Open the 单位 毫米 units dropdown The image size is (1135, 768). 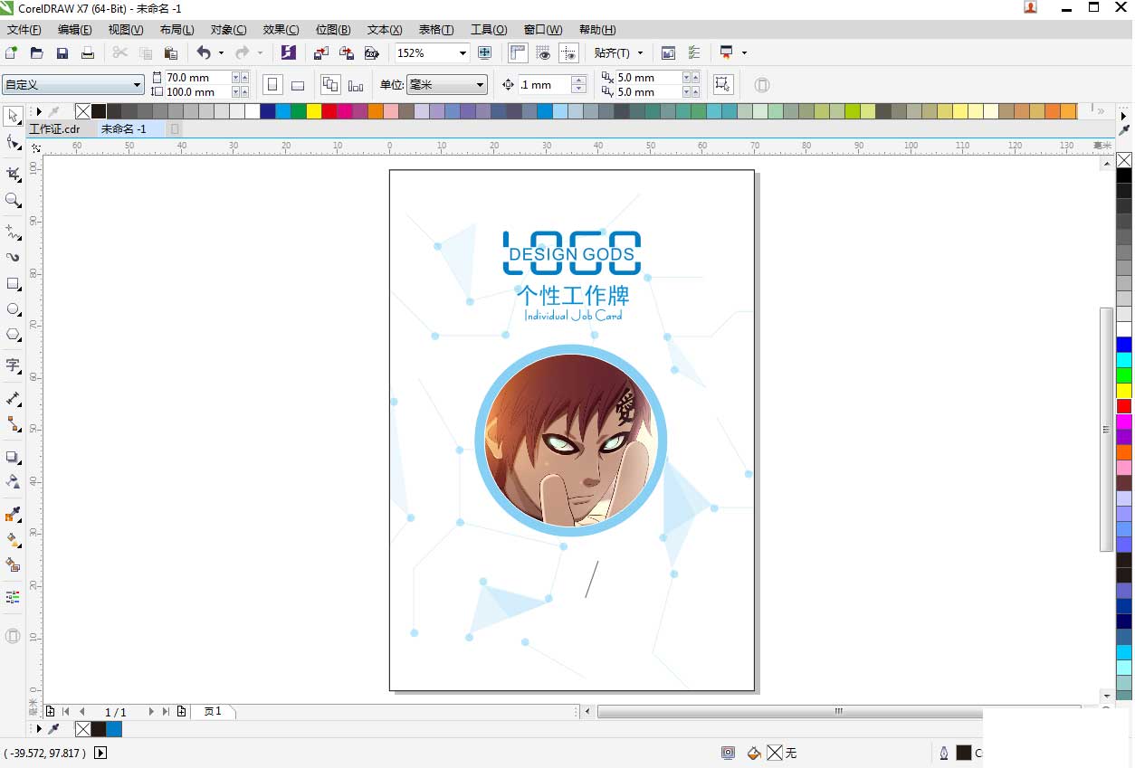(480, 85)
